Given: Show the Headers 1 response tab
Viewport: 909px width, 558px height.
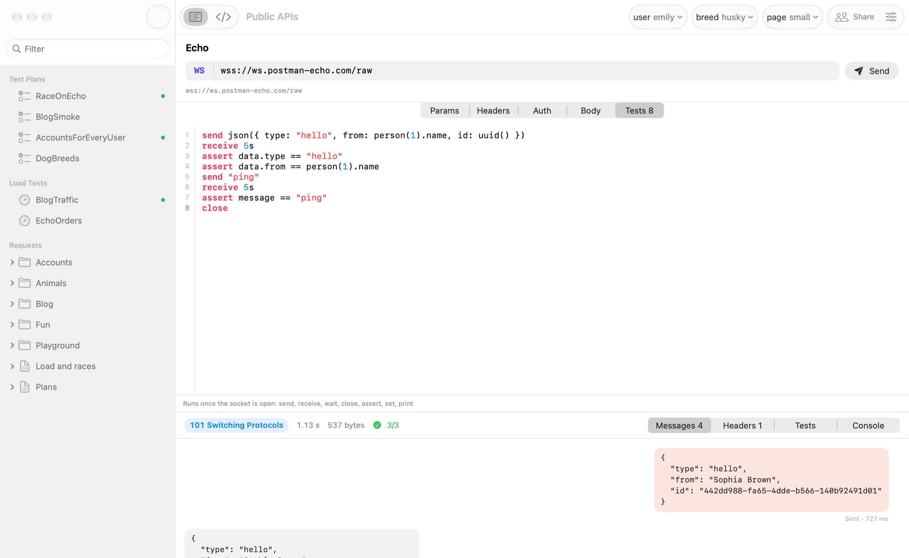Looking at the screenshot, I should (x=742, y=426).
